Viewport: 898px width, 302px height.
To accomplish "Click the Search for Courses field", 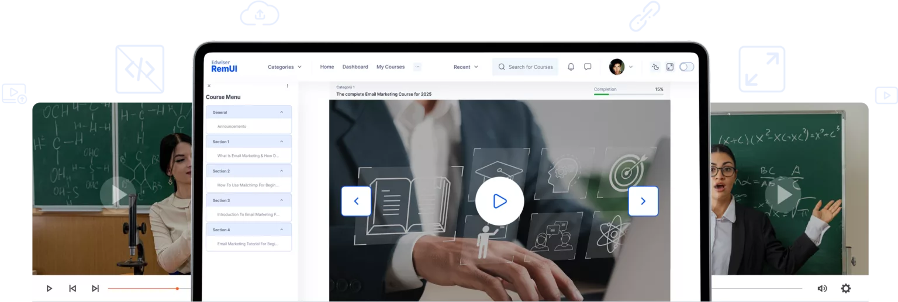I will (525, 67).
